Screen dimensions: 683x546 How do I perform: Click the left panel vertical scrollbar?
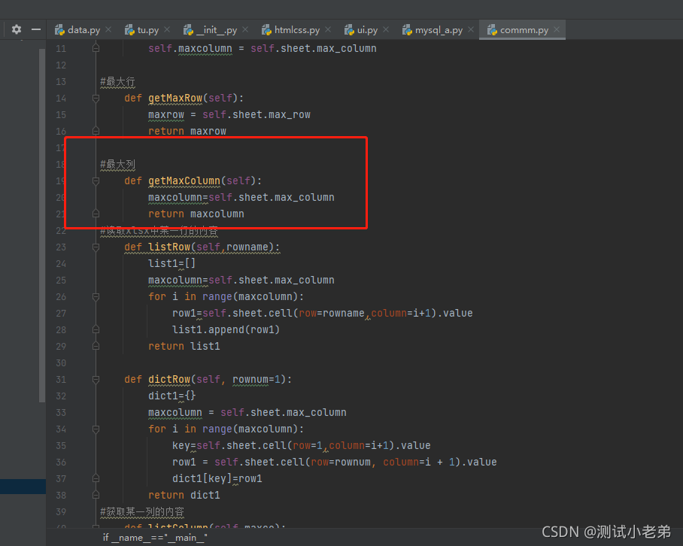42,226
